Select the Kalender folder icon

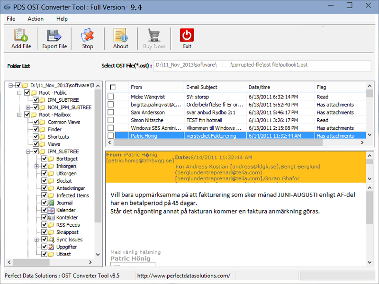tap(51, 210)
